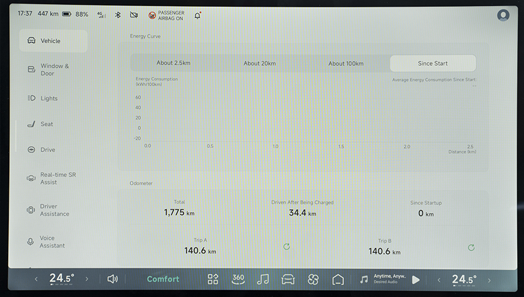Play the Desired Audio track
Viewport: 524px width, 297px height.
pos(416,280)
